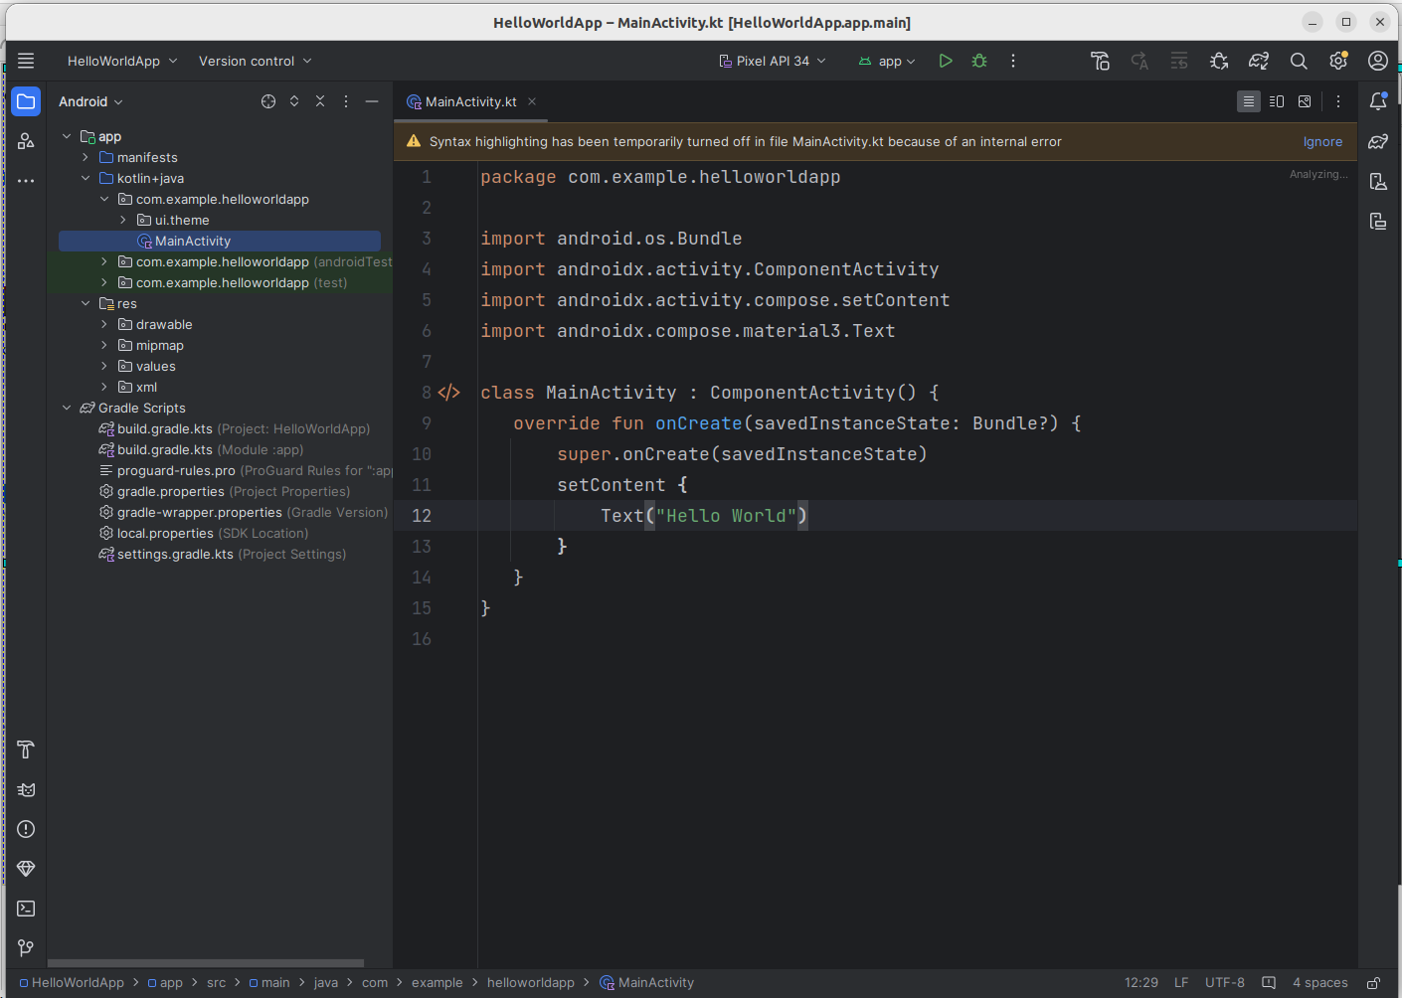
Task: Switch editor to Split view
Action: (x=1277, y=101)
